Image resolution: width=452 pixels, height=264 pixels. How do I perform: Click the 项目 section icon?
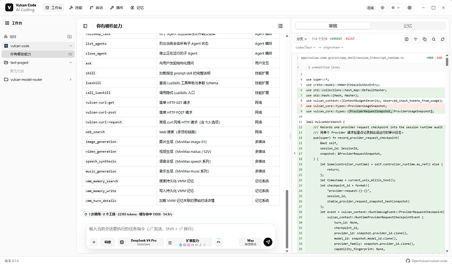click(x=5, y=37)
